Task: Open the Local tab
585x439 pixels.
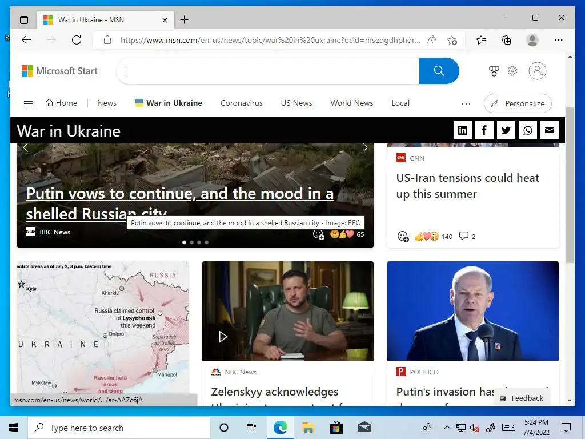Action: tap(400, 103)
